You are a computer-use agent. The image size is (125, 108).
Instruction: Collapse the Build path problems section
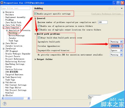point(35,34)
